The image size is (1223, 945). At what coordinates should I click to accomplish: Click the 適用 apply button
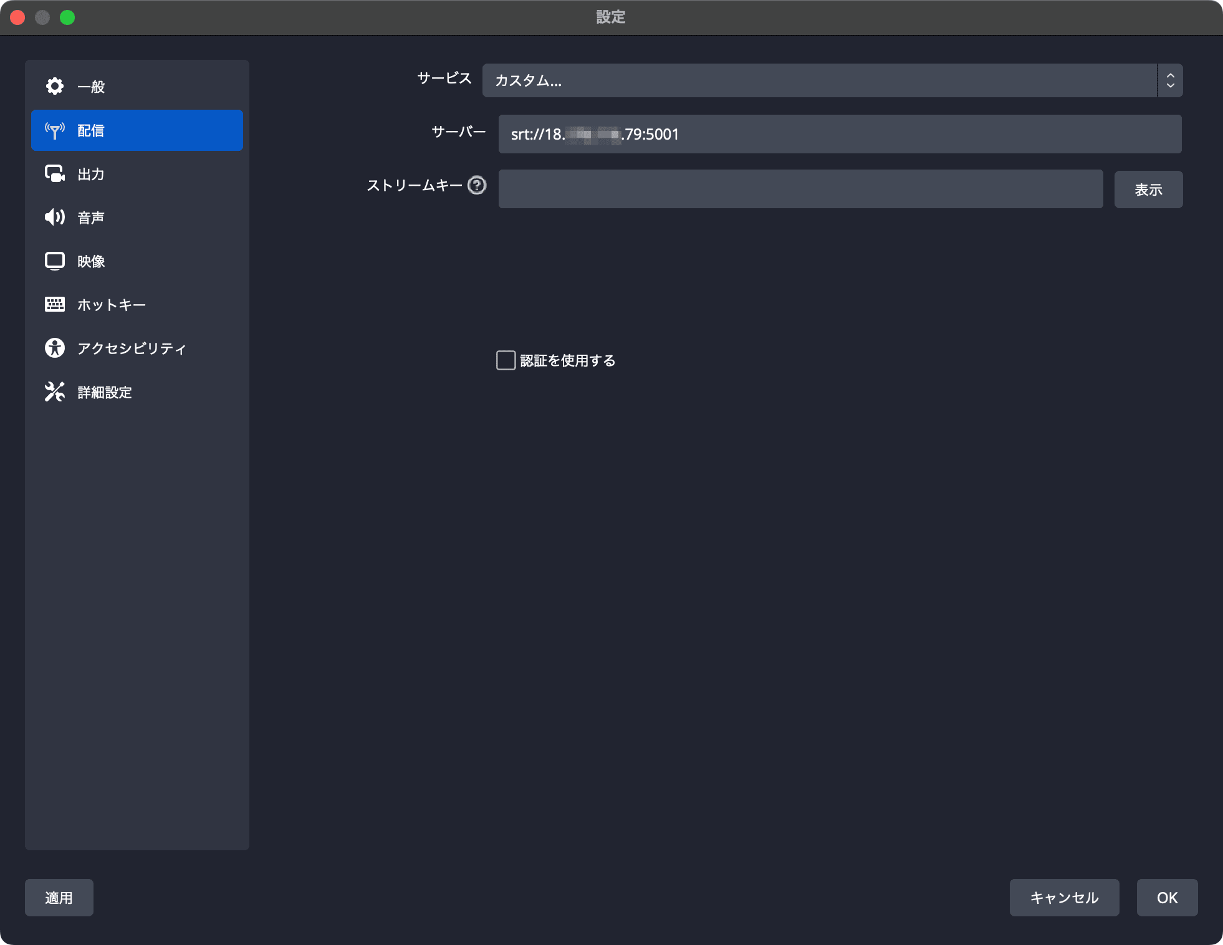pyautogui.click(x=59, y=898)
